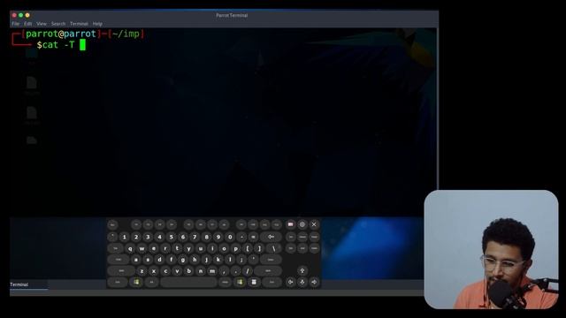The image size is (566, 318).
Task: Open the Help menu in Parrot Terminal
Action: click(97, 24)
